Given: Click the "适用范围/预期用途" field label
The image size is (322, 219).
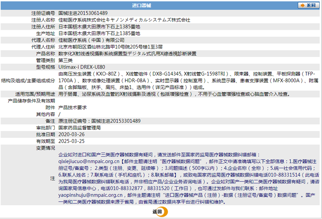Looking at the screenshot, I should point(35,94).
